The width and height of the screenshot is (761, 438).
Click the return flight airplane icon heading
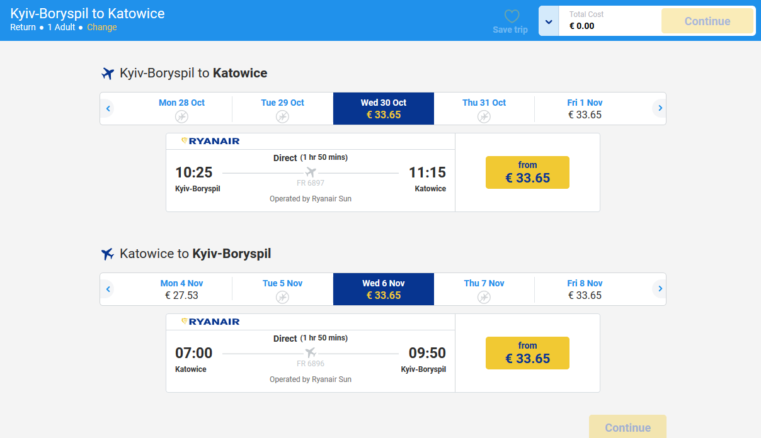108,254
